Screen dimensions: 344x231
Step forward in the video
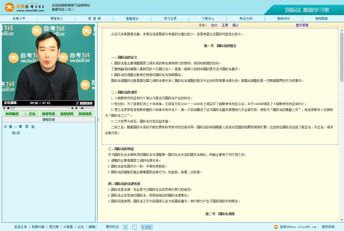pos(76,108)
